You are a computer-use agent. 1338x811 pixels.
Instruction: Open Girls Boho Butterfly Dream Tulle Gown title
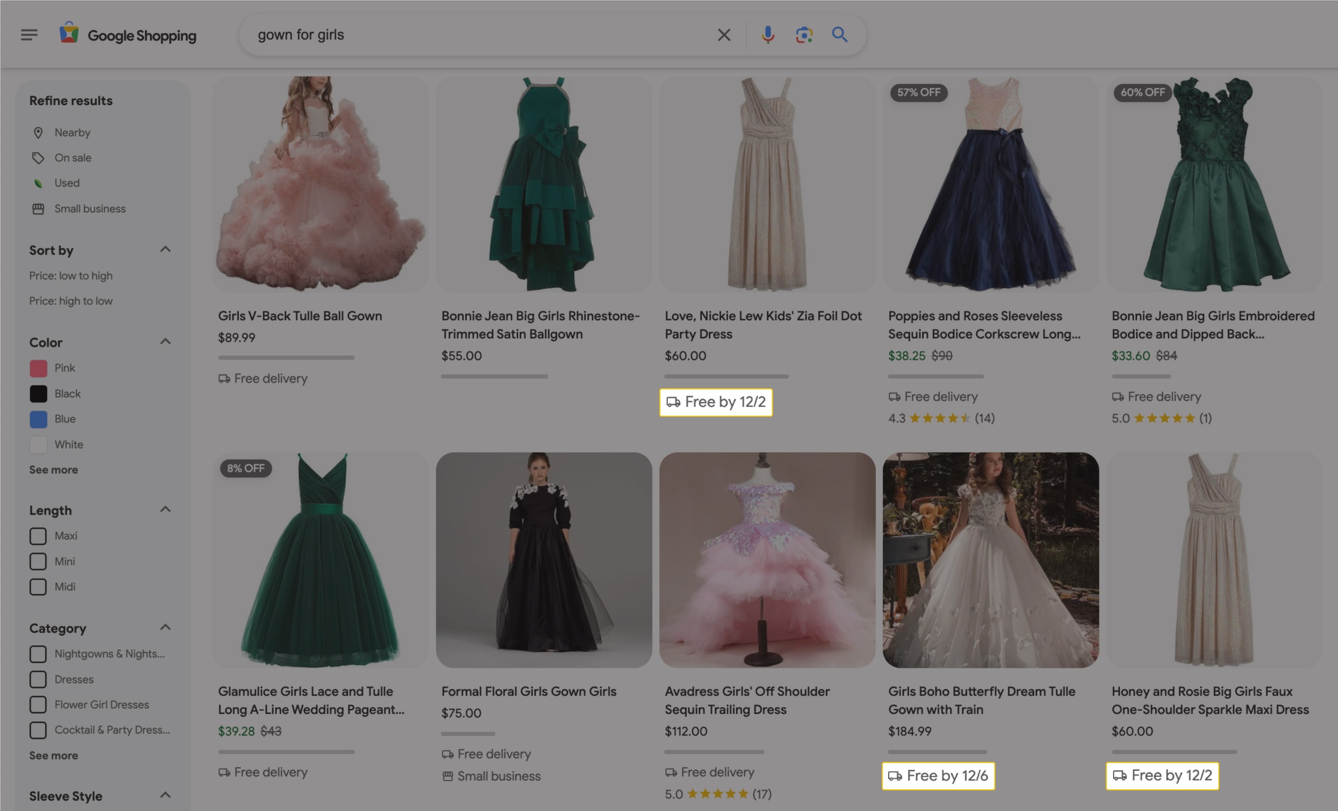981,700
